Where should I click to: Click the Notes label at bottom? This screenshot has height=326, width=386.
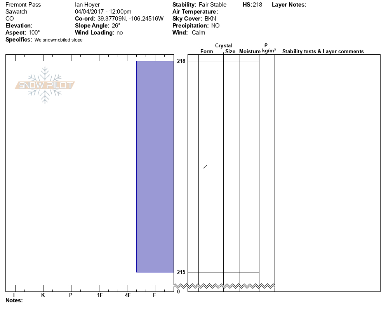pyautogui.click(x=14, y=300)
